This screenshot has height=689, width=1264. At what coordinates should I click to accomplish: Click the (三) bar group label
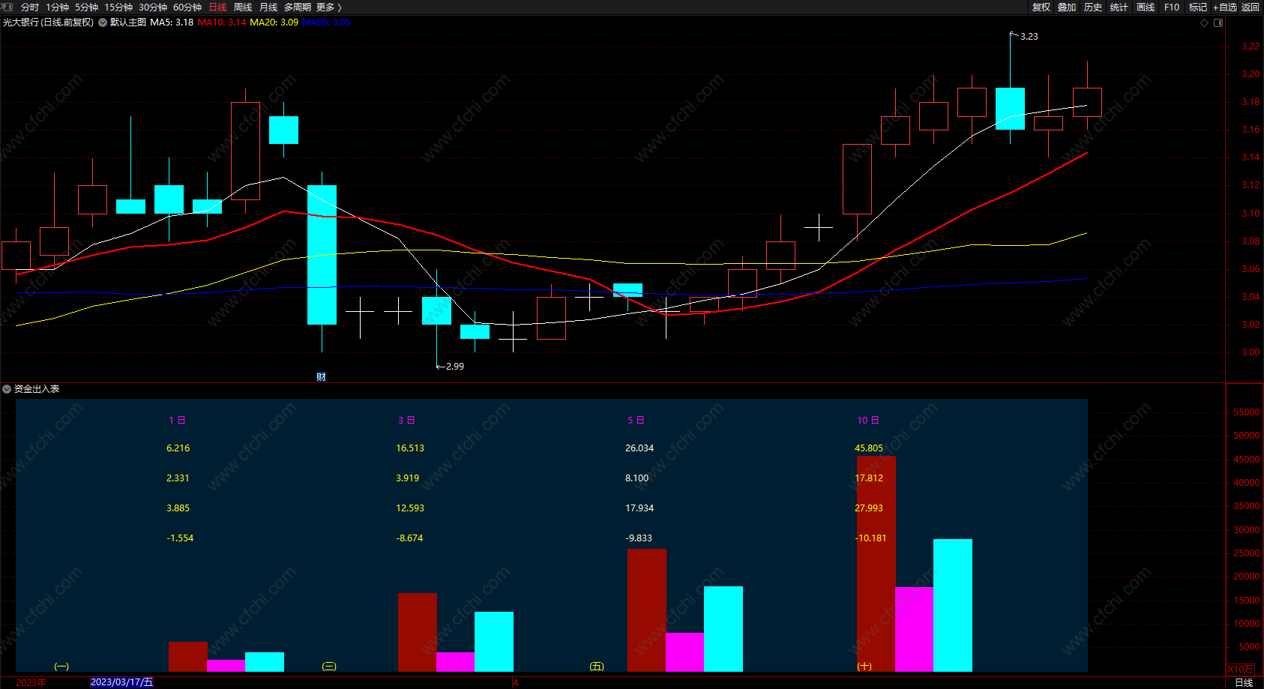329,666
